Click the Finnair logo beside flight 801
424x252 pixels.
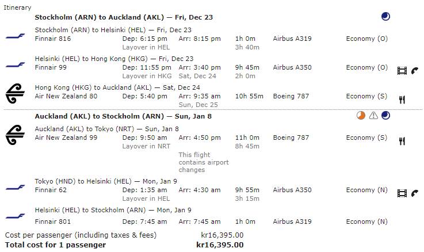click(x=16, y=217)
